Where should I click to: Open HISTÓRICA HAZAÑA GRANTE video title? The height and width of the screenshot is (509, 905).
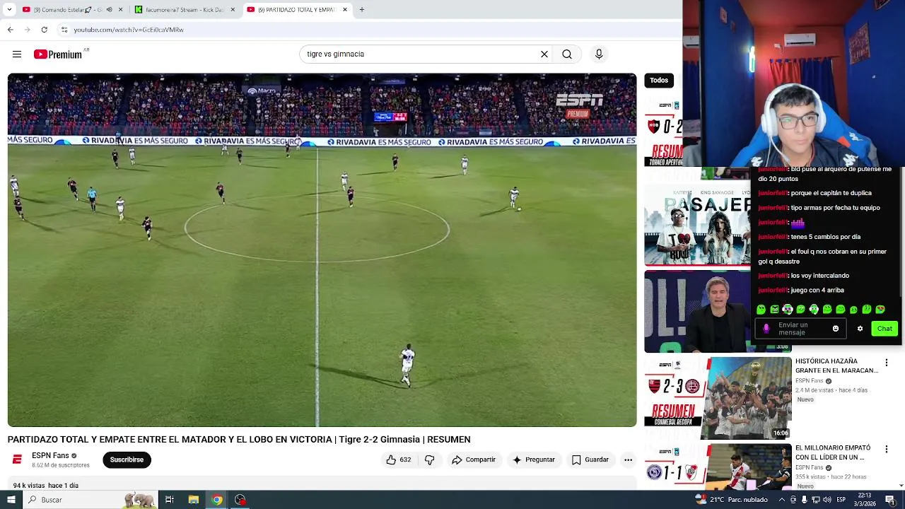tap(836, 365)
